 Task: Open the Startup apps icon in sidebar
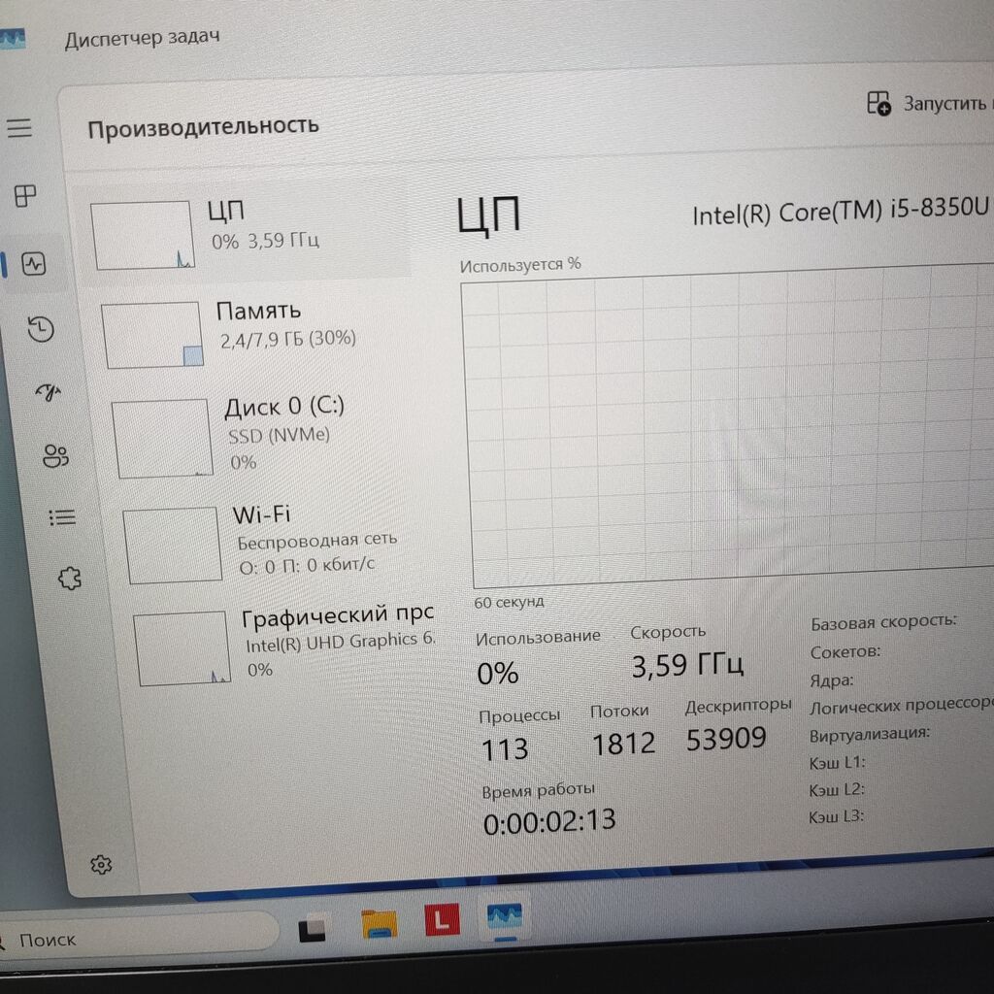[49, 392]
